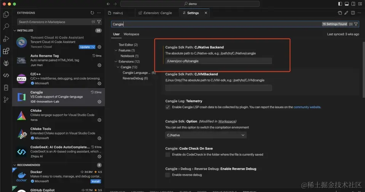Open gear menu for C/C++ extension

click(99, 83)
